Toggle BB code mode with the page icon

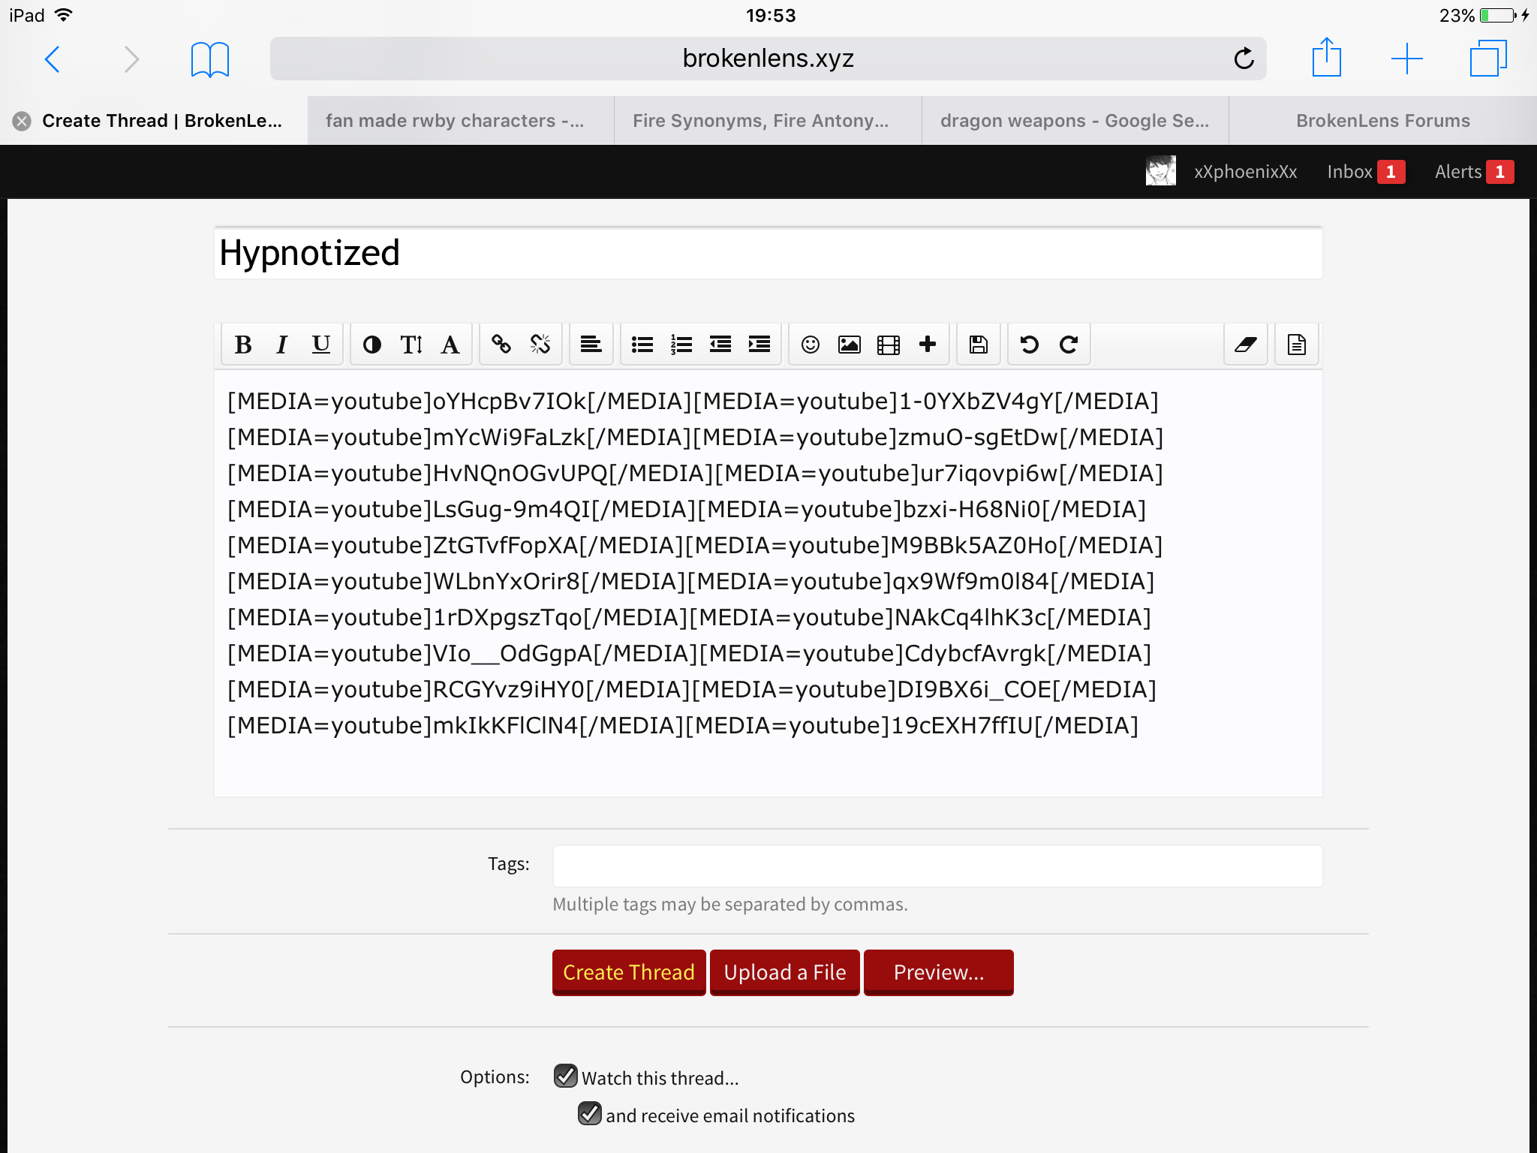[1296, 345]
